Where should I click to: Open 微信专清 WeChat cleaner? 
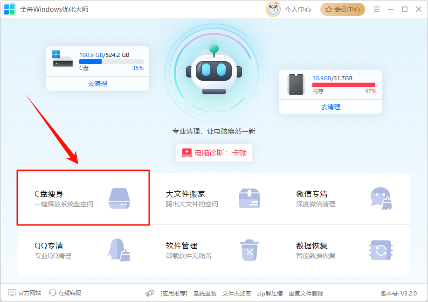345,198
